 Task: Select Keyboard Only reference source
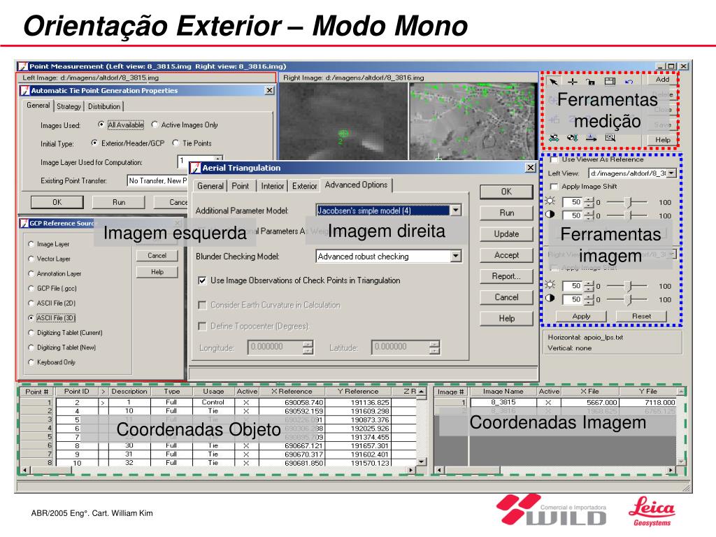pyautogui.click(x=31, y=362)
